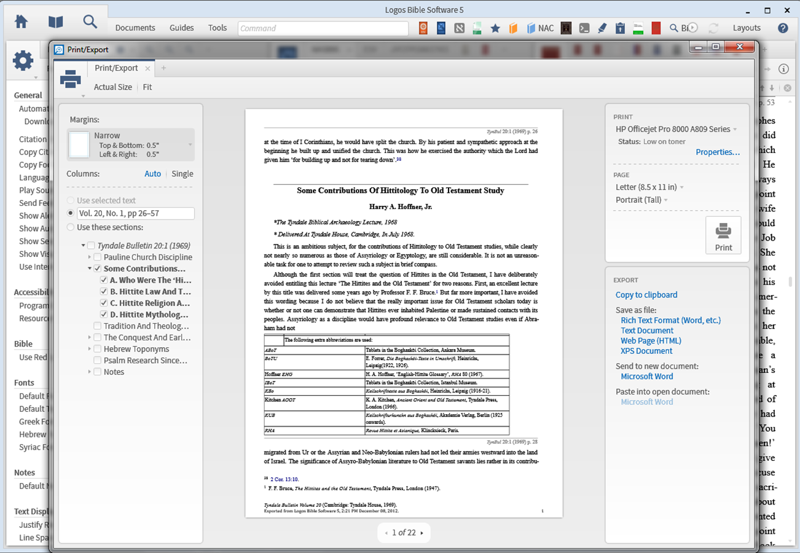Collapse the Tyndale Bulletin tree node
This screenshot has width=800, height=553.
83,246
